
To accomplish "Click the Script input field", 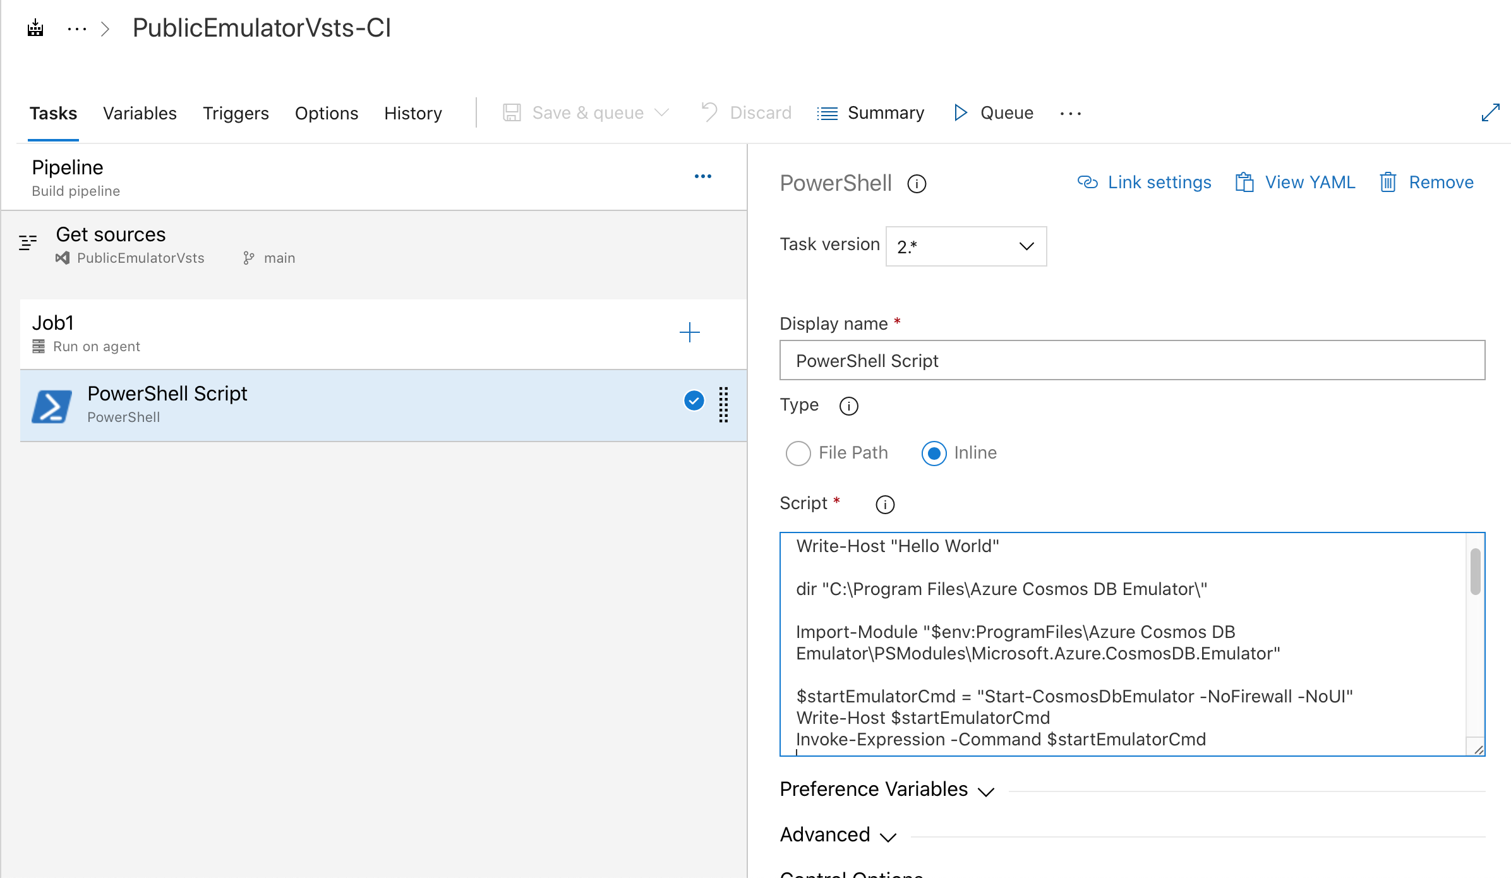I will (1132, 643).
